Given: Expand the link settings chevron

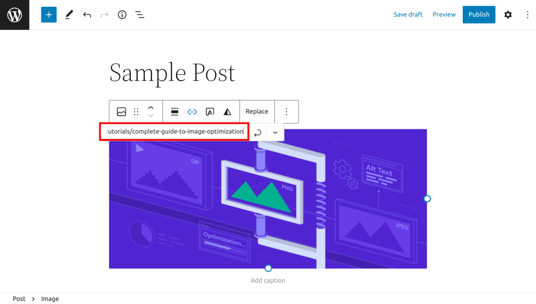Looking at the screenshot, I should click(x=275, y=132).
